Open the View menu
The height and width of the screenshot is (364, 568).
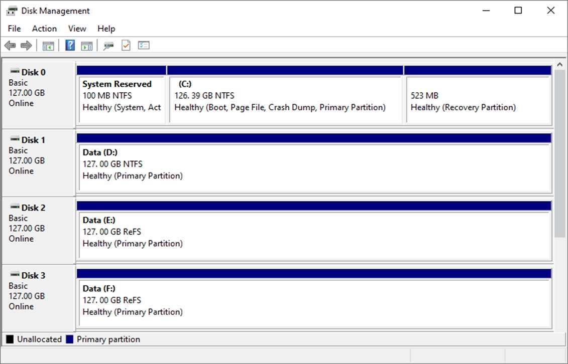click(x=77, y=29)
